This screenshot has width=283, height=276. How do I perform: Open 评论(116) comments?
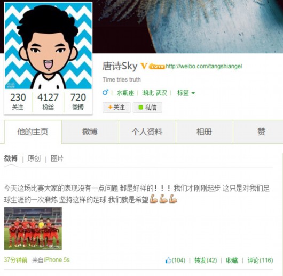(260, 260)
